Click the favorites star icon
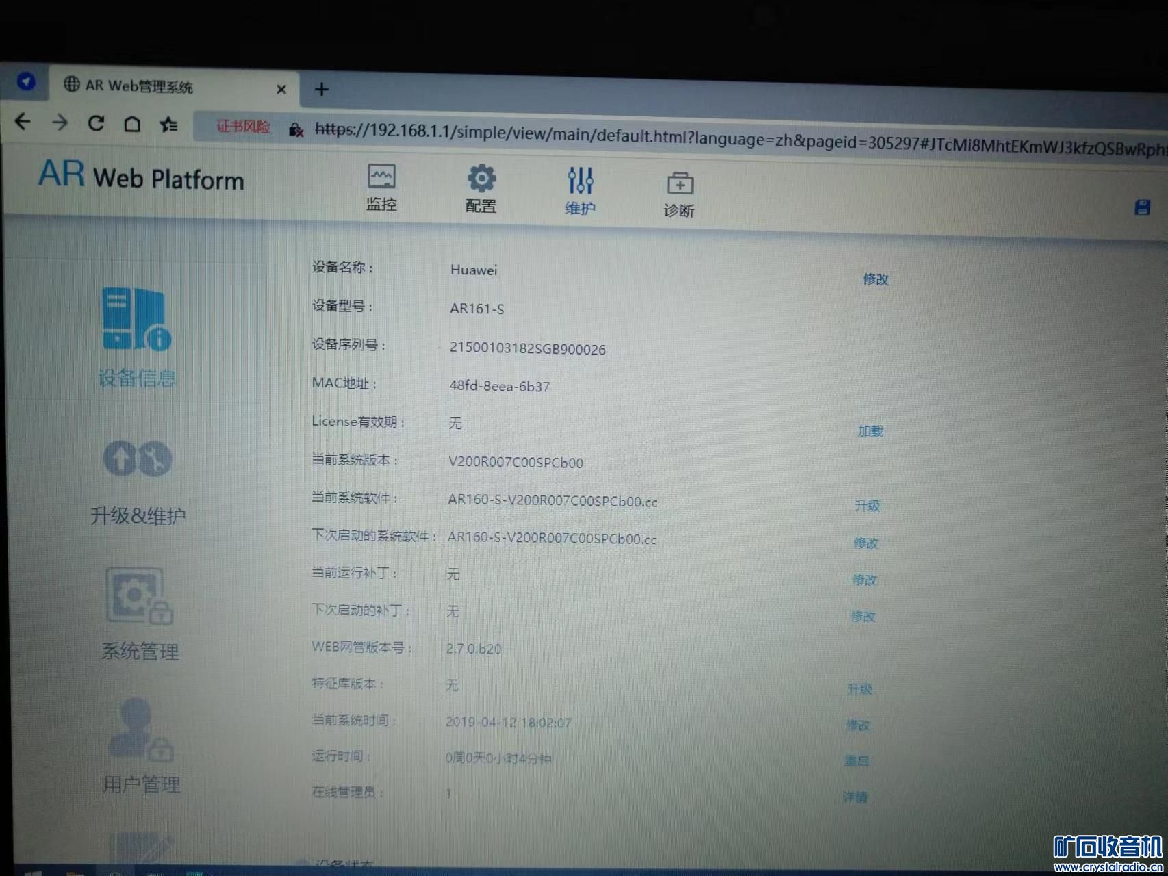1168x876 pixels. point(168,125)
